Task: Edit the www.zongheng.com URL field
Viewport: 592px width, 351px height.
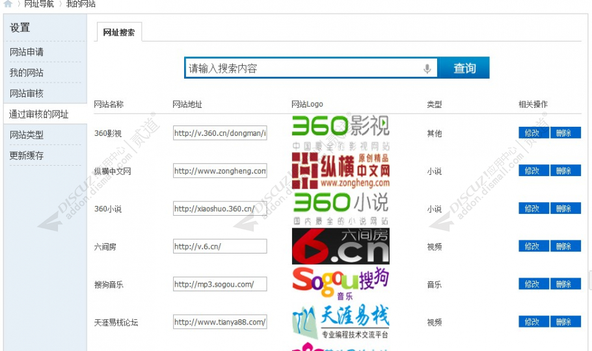Action: [x=220, y=170]
